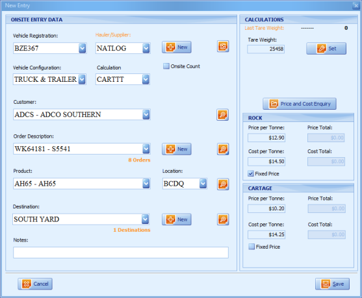Open the Vehicle Configuration dropdown

coord(82,79)
